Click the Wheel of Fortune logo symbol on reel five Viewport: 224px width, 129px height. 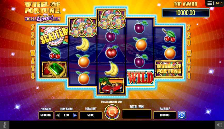click(169, 69)
